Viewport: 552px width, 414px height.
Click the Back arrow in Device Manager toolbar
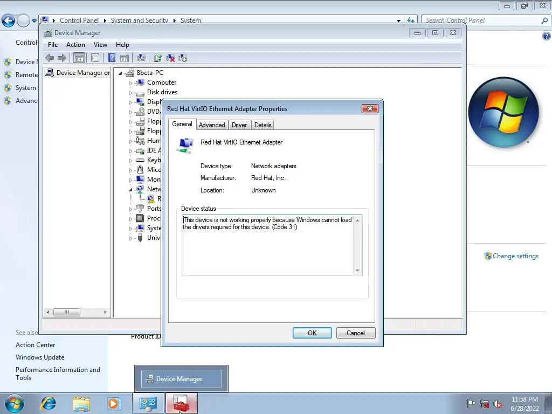click(50, 58)
